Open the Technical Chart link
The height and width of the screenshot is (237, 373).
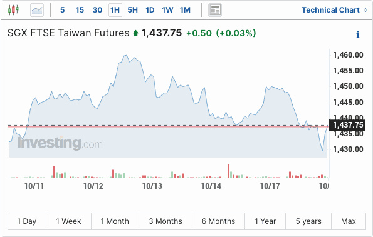coord(335,10)
